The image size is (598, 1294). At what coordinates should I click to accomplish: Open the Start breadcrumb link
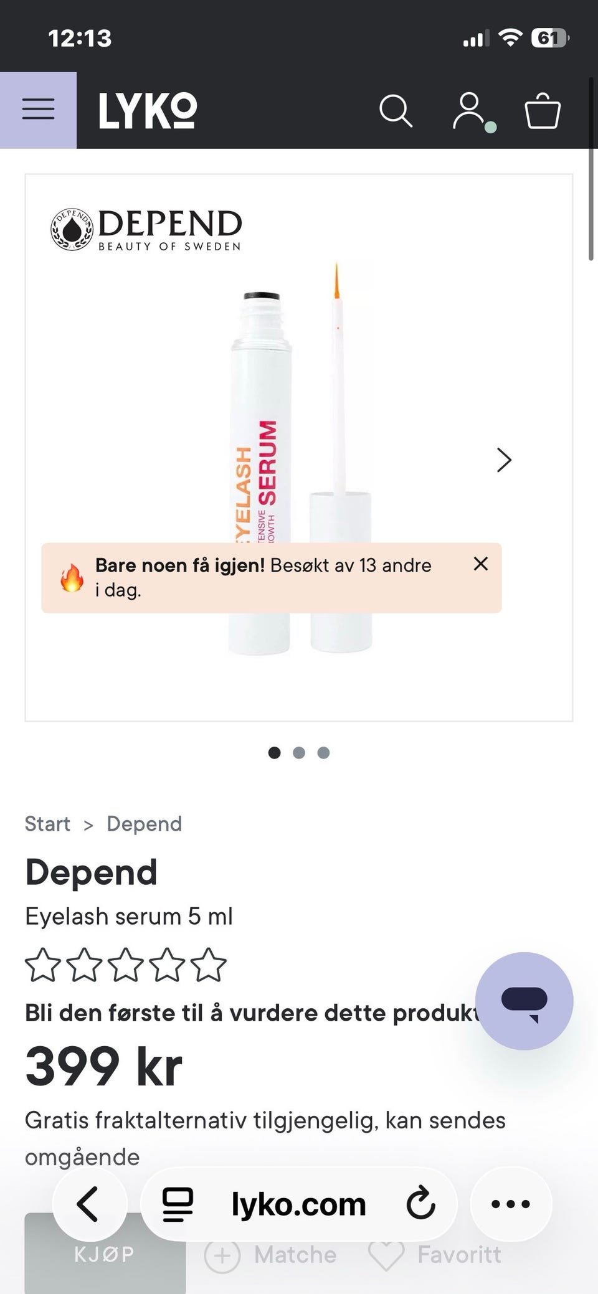tap(47, 824)
